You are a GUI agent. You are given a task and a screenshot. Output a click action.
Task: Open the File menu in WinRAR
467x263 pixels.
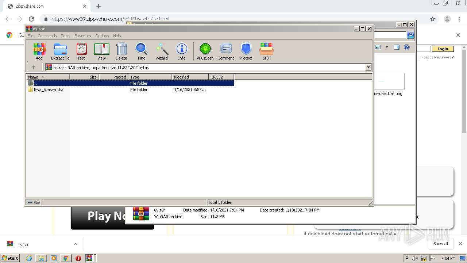[x=30, y=36]
